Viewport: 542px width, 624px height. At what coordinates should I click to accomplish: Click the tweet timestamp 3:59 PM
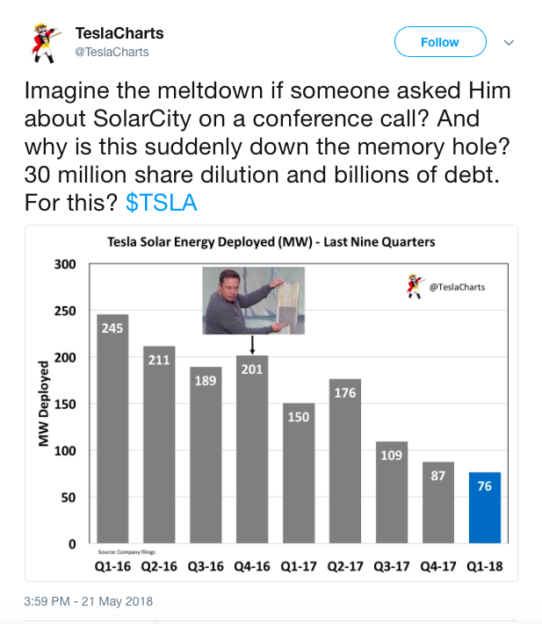[x=88, y=601]
